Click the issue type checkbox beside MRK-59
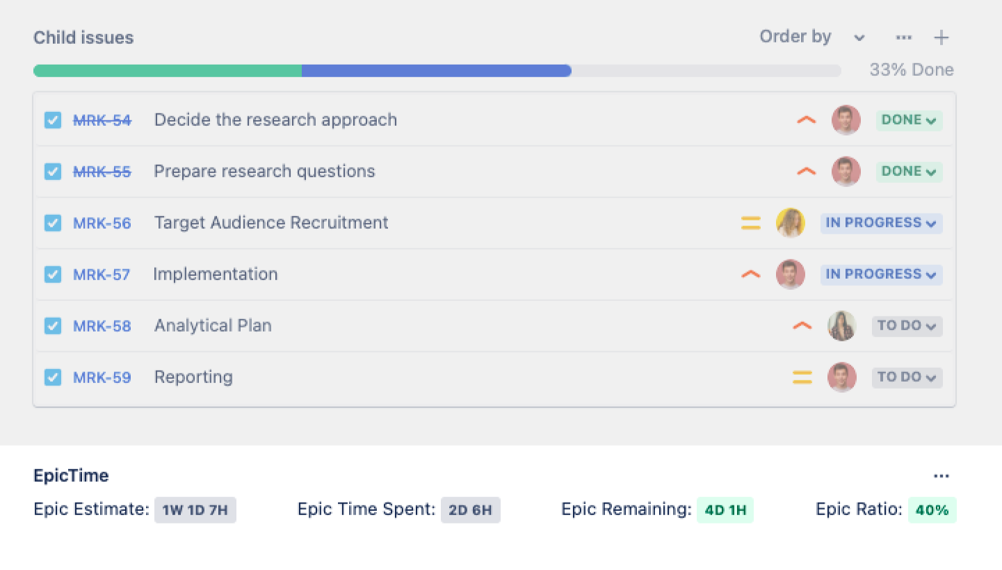The image size is (1002, 570). tap(53, 377)
